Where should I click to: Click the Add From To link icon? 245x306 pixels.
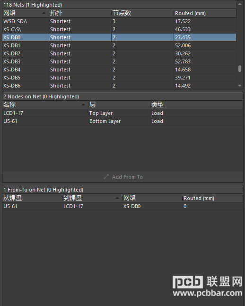pos(106,177)
